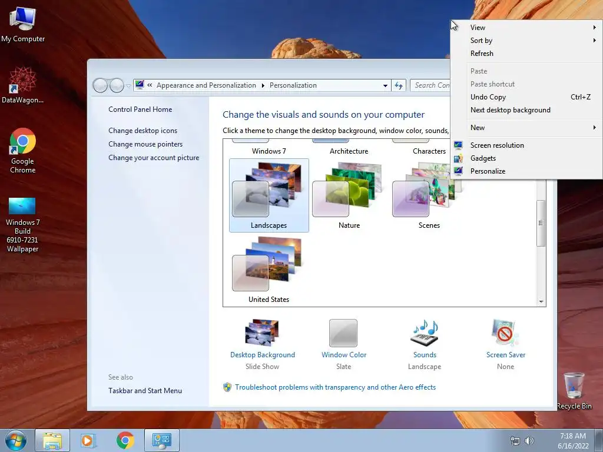Click the theme list scrollbar thumb
Image resolution: width=603 pixels, height=452 pixels.
pyautogui.click(x=541, y=223)
